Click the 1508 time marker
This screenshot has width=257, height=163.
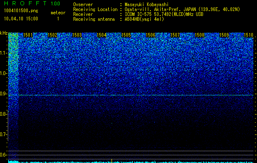200,35
